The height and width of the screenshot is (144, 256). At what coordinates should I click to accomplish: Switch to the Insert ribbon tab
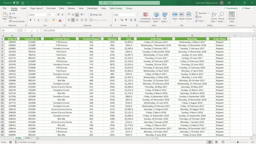(23, 8)
